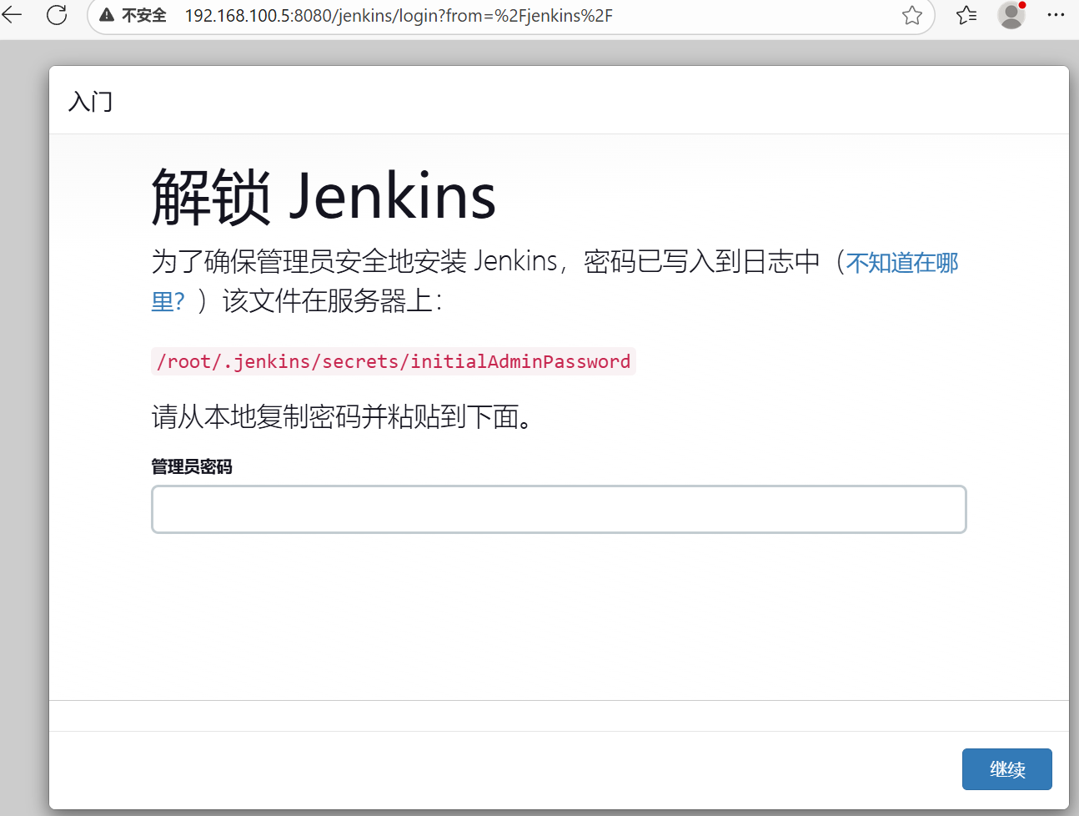
Task: Click the Jenkins login URL in address bar
Action: coord(399,16)
